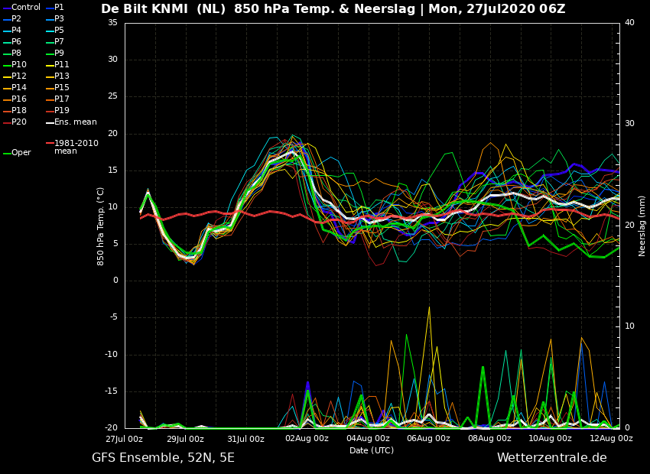Select the P7 legend label
The height and width of the screenshot is (474, 650).
point(60,42)
